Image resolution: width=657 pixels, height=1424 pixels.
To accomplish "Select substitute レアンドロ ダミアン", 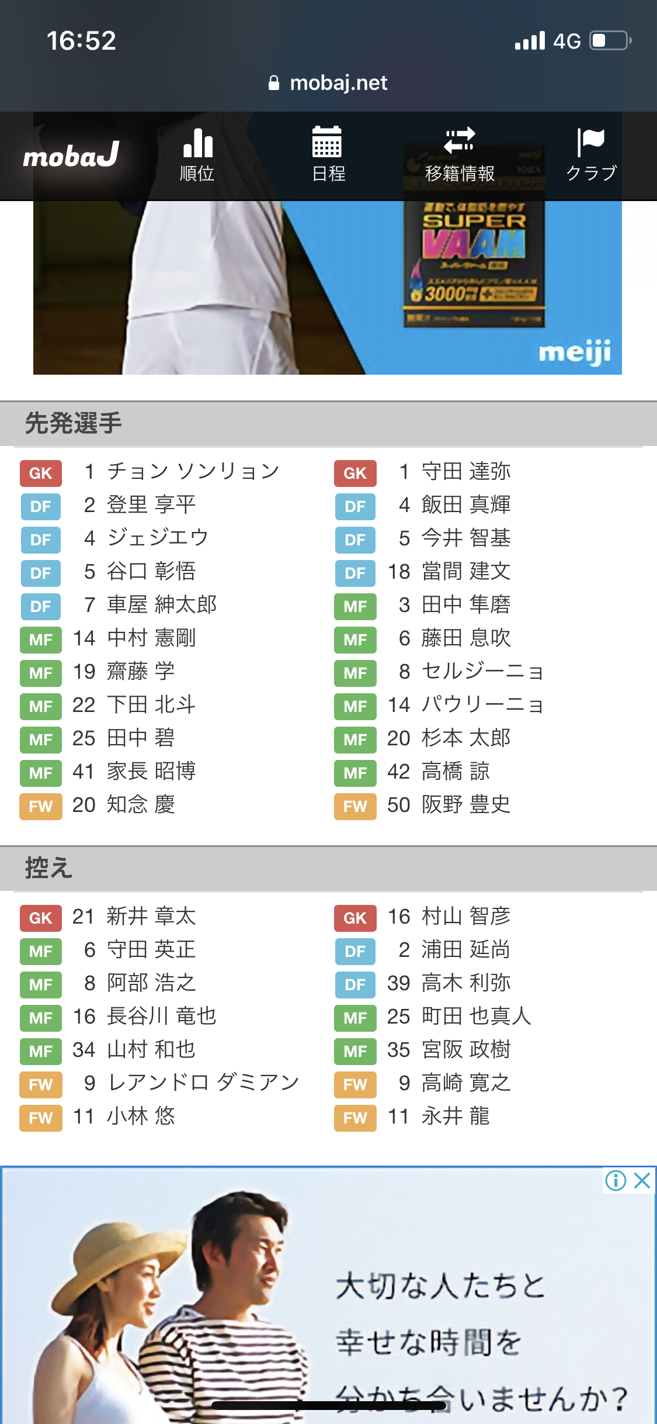I will point(203,1083).
